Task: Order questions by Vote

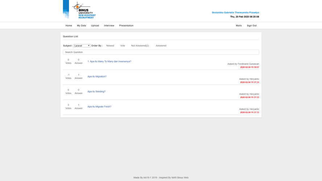Action: tap(123, 46)
